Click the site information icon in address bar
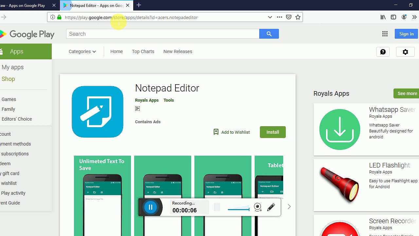419x236 pixels. point(53,17)
